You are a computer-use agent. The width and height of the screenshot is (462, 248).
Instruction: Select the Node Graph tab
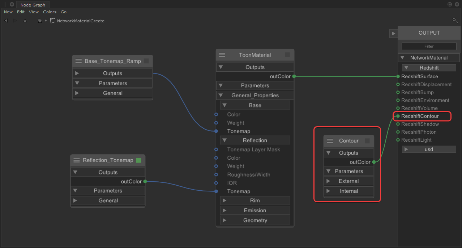33,5
